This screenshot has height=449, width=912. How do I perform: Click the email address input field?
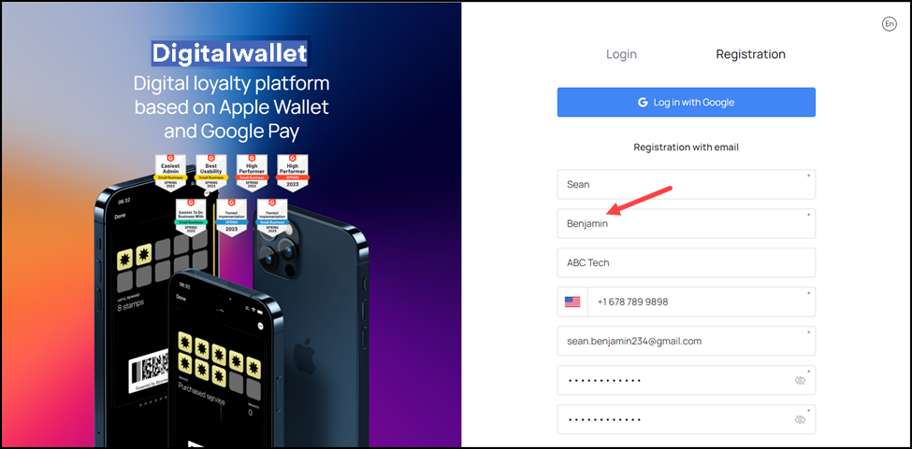(687, 341)
